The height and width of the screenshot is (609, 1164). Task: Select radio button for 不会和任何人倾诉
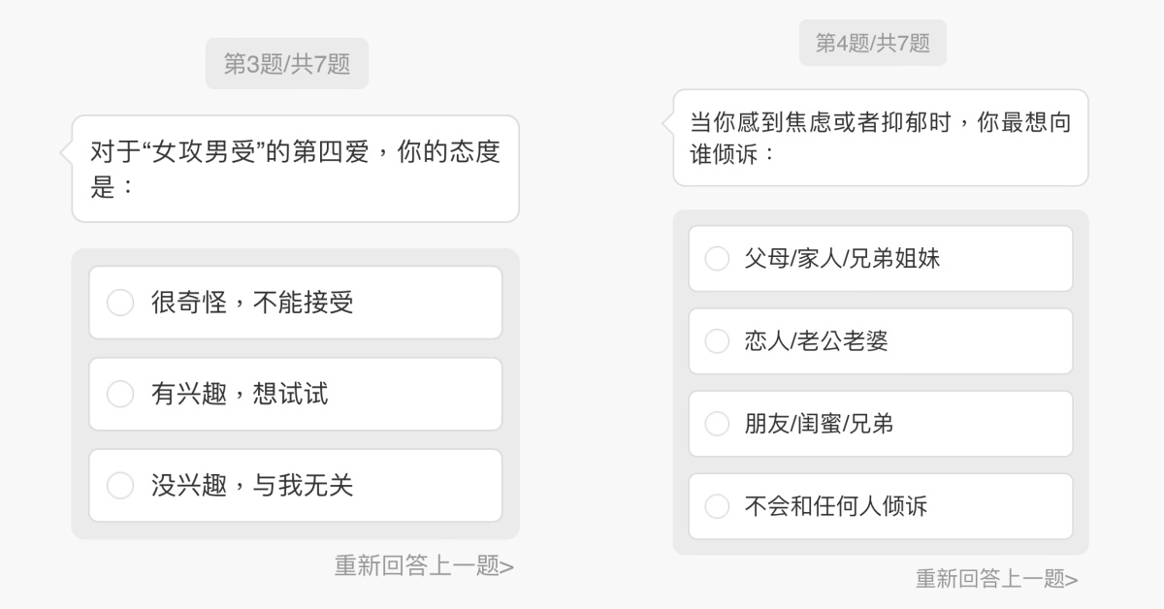click(x=717, y=506)
